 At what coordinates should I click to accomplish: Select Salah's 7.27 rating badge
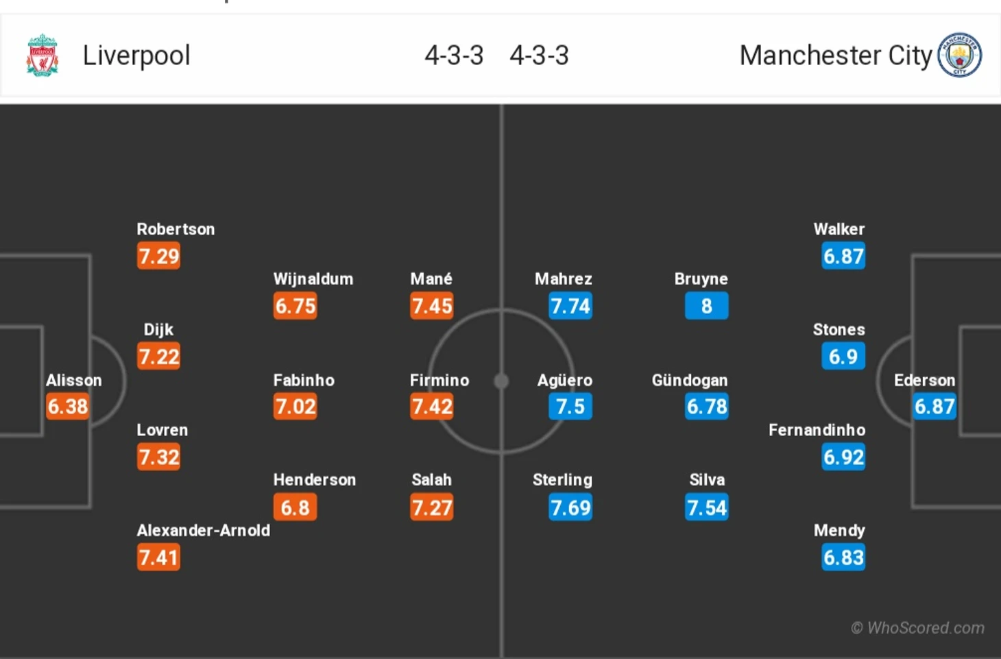coord(432,507)
